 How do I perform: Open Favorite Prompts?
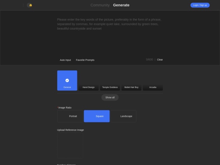[x=85, y=60]
